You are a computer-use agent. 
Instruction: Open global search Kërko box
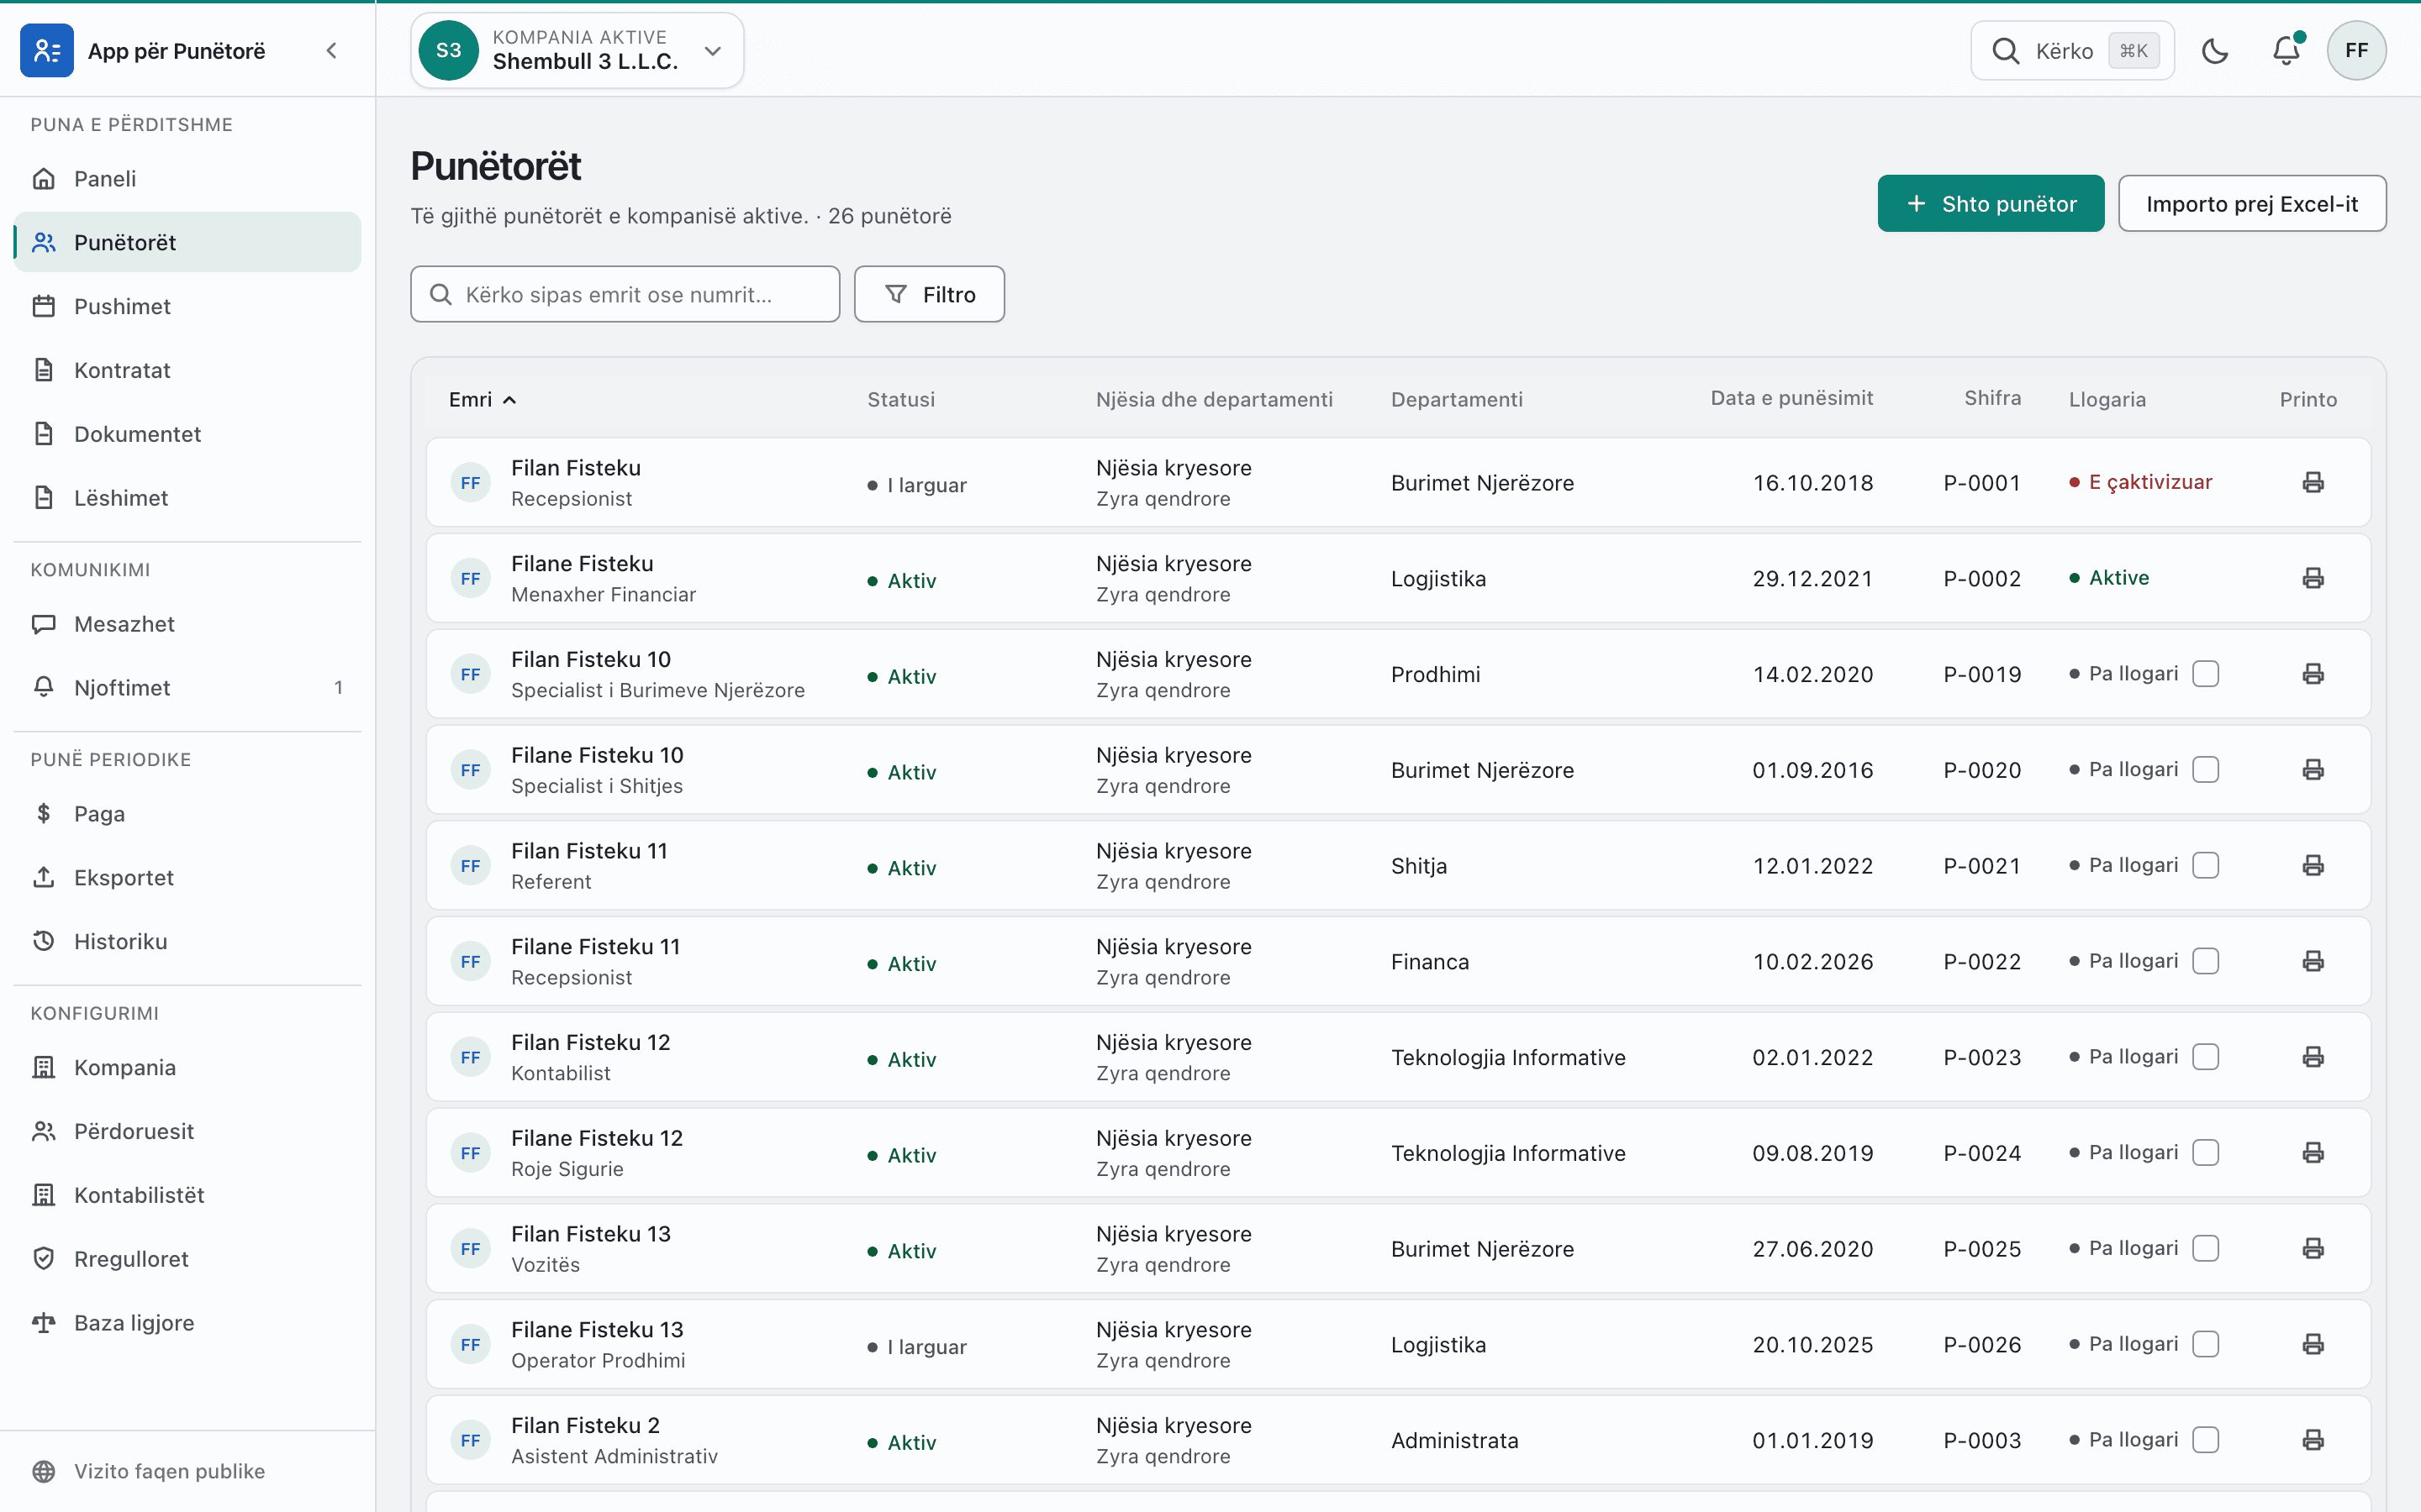tap(2072, 50)
